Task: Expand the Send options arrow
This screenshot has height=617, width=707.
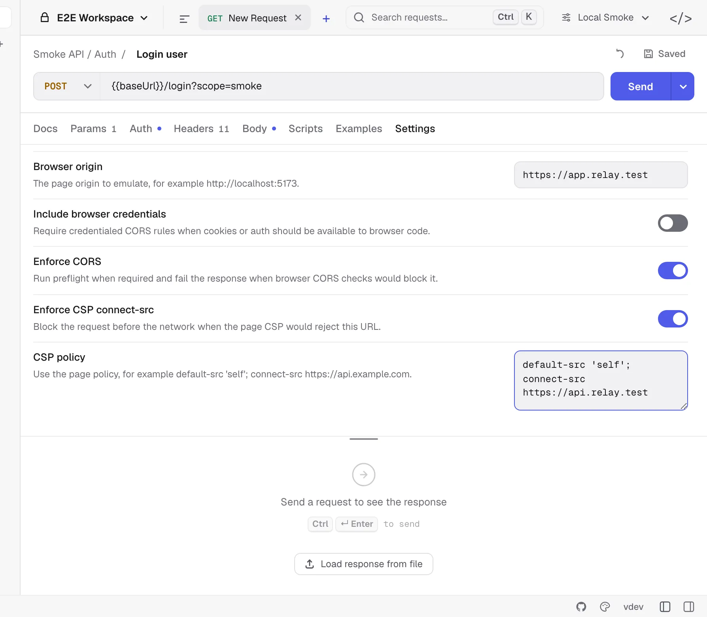Action: coord(683,86)
